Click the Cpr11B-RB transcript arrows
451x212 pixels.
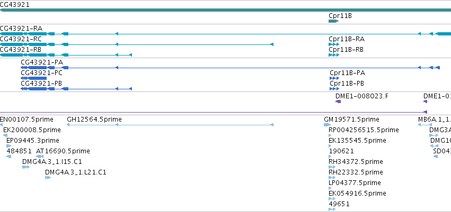pyautogui.click(x=334, y=55)
